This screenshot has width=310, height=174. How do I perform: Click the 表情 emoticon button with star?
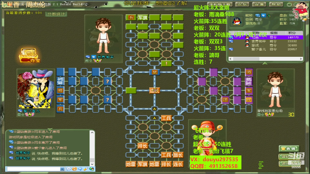pyautogui.click(x=289, y=149)
